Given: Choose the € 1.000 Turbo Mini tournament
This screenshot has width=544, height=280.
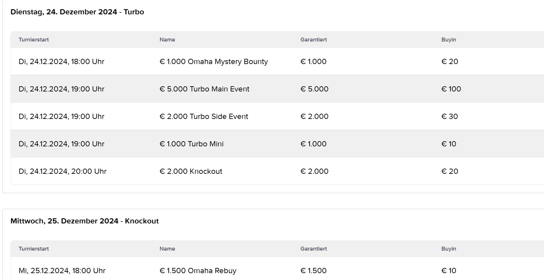Looking at the screenshot, I should tap(192, 144).
